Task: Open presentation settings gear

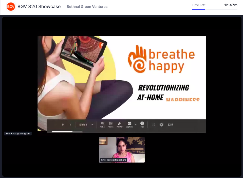Action: tap(161, 125)
